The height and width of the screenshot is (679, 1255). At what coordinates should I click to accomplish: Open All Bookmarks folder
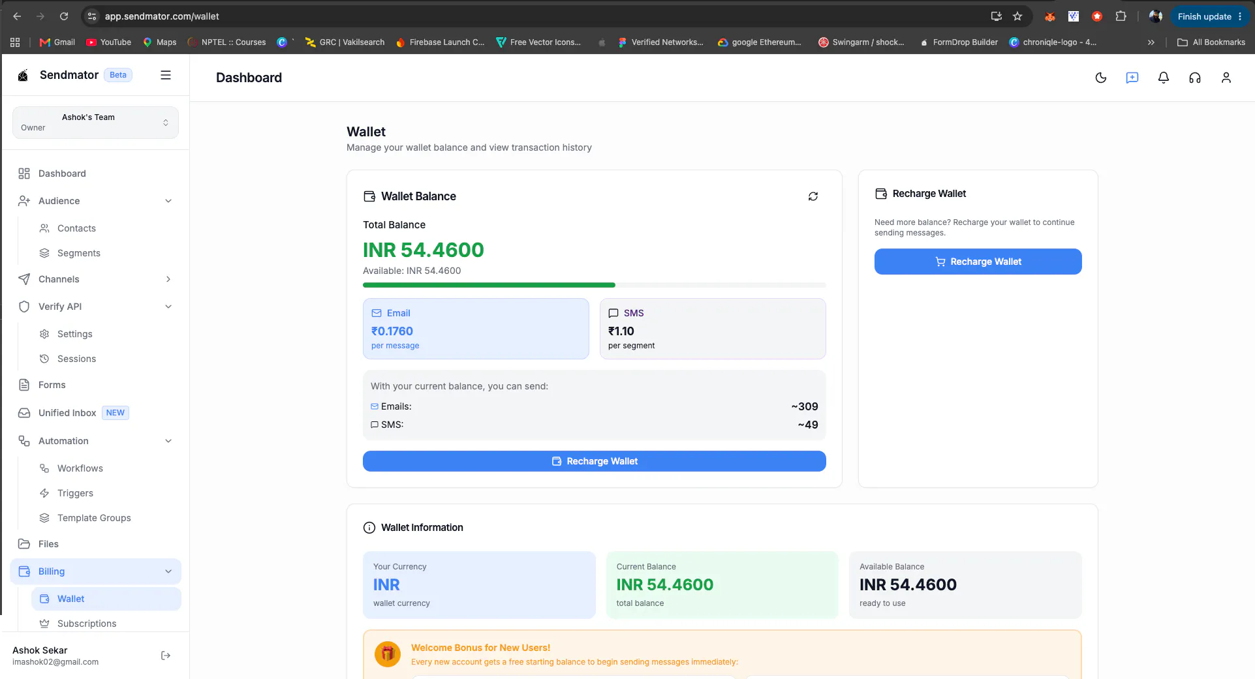click(x=1211, y=42)
